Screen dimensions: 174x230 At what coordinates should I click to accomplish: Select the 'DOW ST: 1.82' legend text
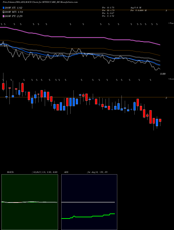tap(14, 8)
